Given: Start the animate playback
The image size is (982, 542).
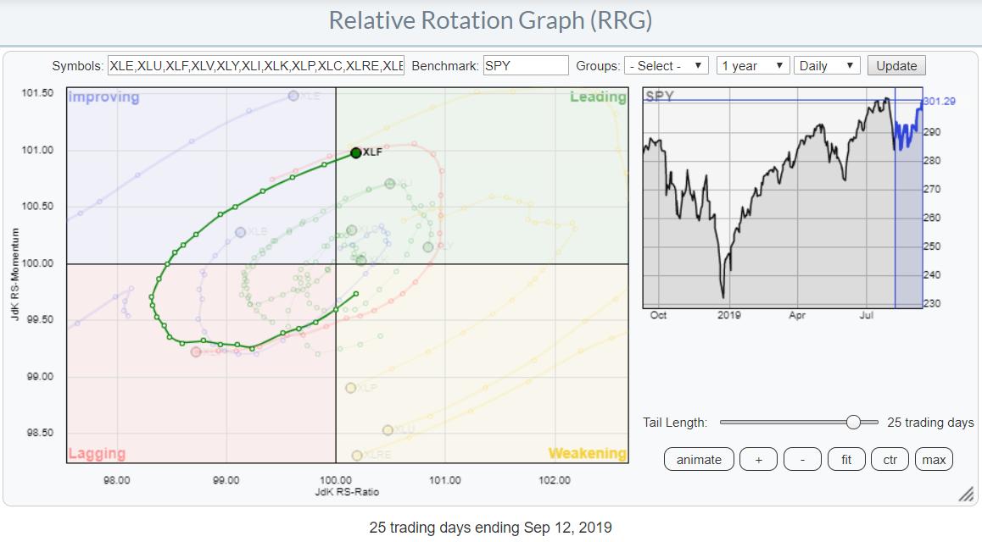Looking at the screenshot, I should pyautogui.click(x=699, y=460).
